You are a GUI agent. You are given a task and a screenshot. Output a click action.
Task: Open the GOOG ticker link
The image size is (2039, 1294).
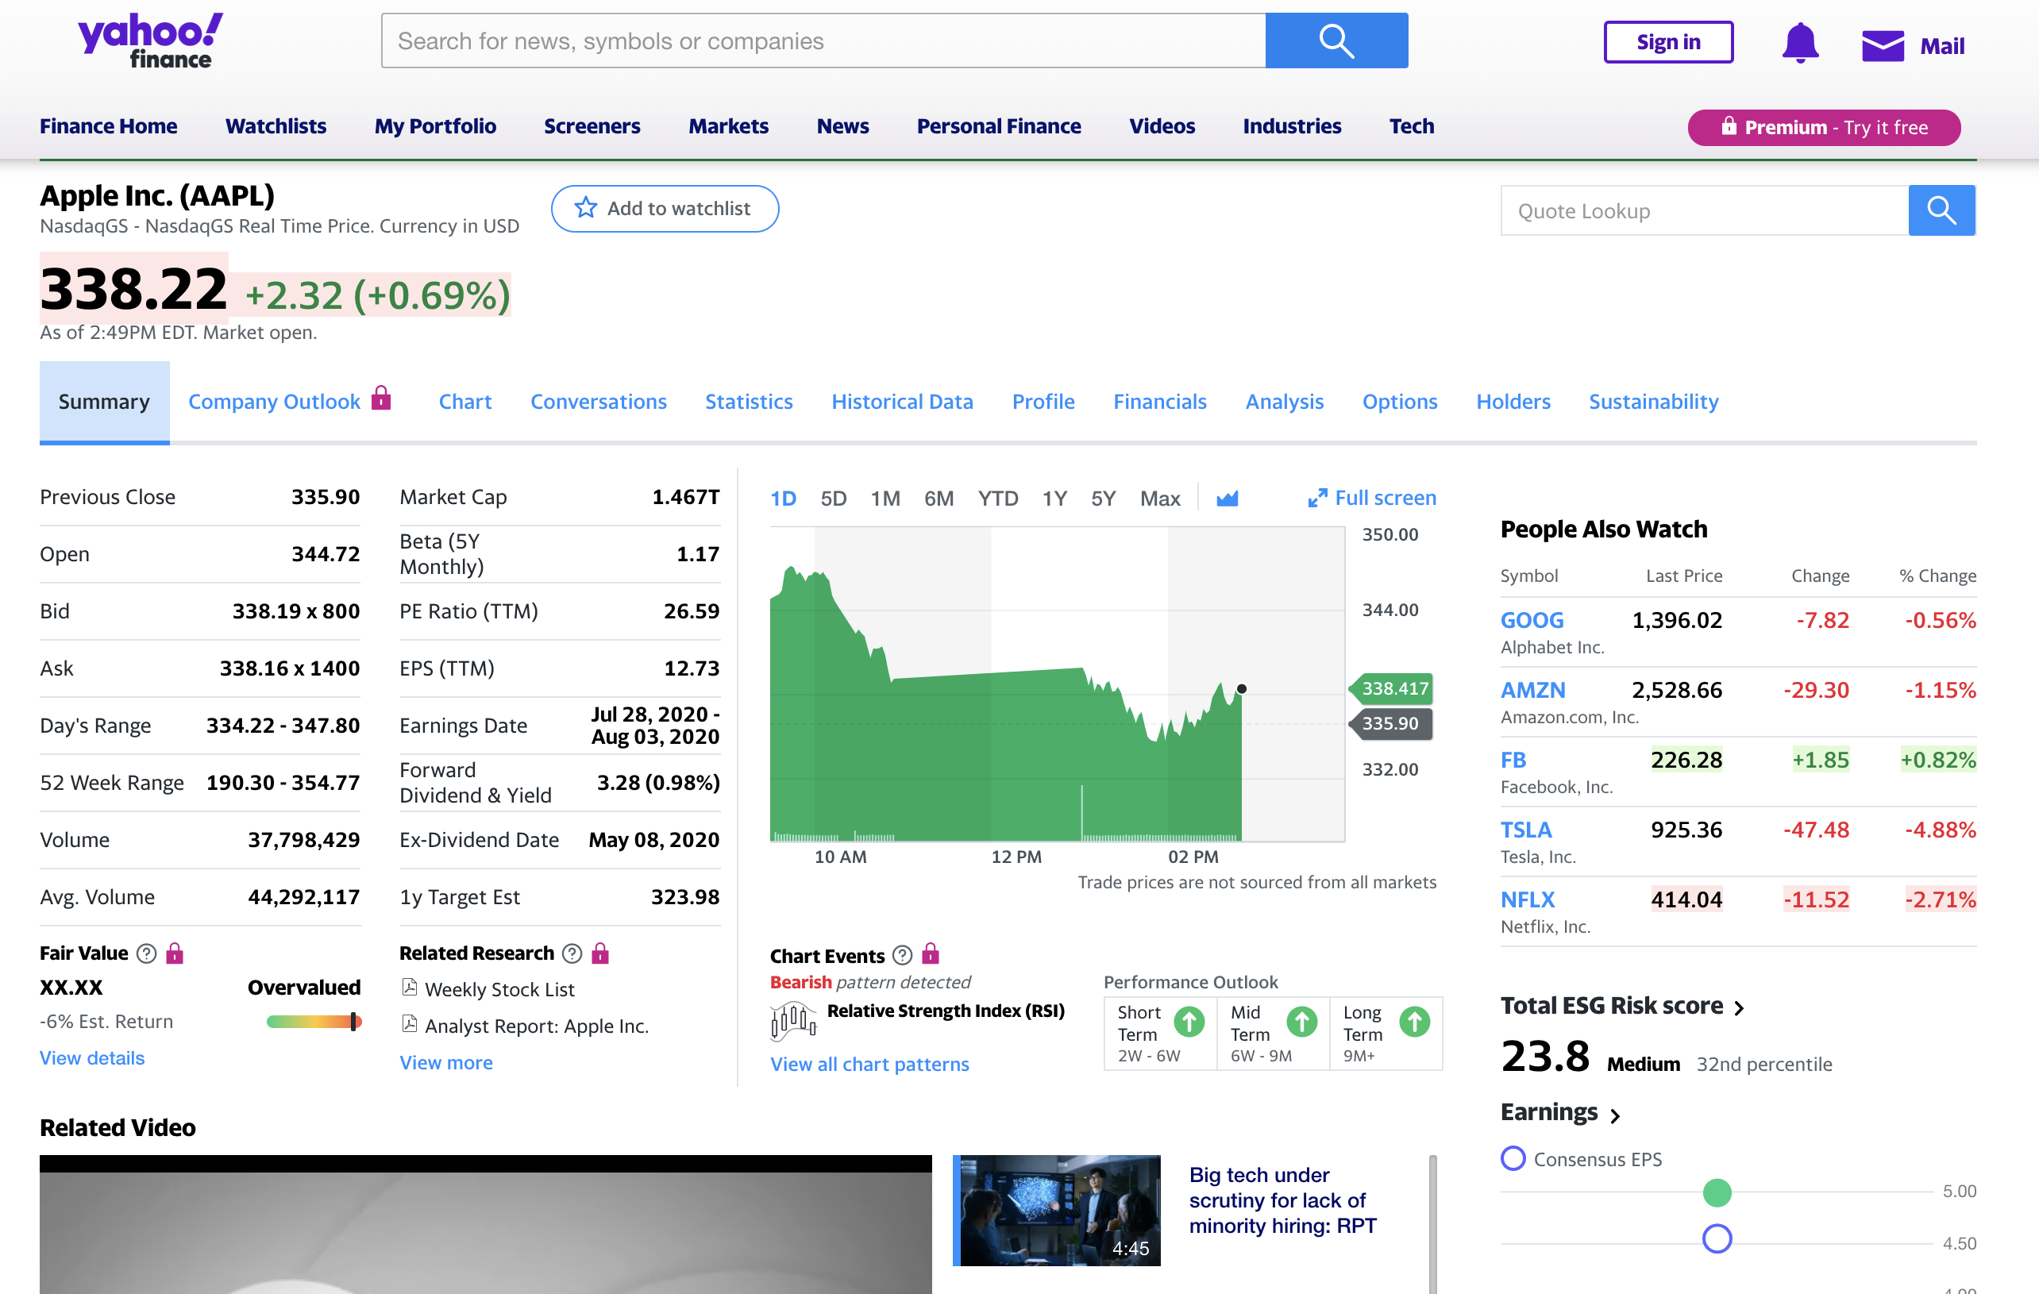(x=1532, y=620)
